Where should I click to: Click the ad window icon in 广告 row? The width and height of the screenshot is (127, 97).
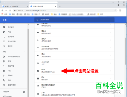pos(38,94)
